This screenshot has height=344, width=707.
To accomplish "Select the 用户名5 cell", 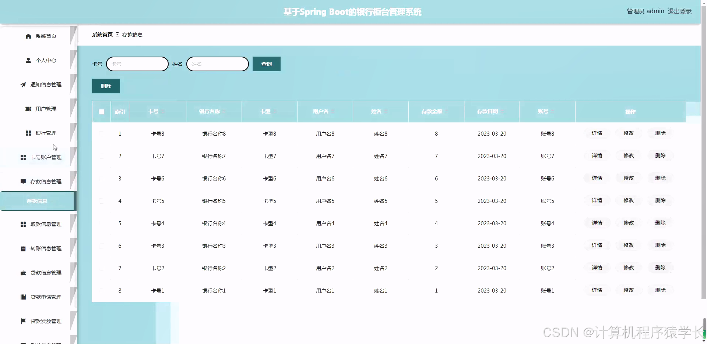I will tap(325, 201).
